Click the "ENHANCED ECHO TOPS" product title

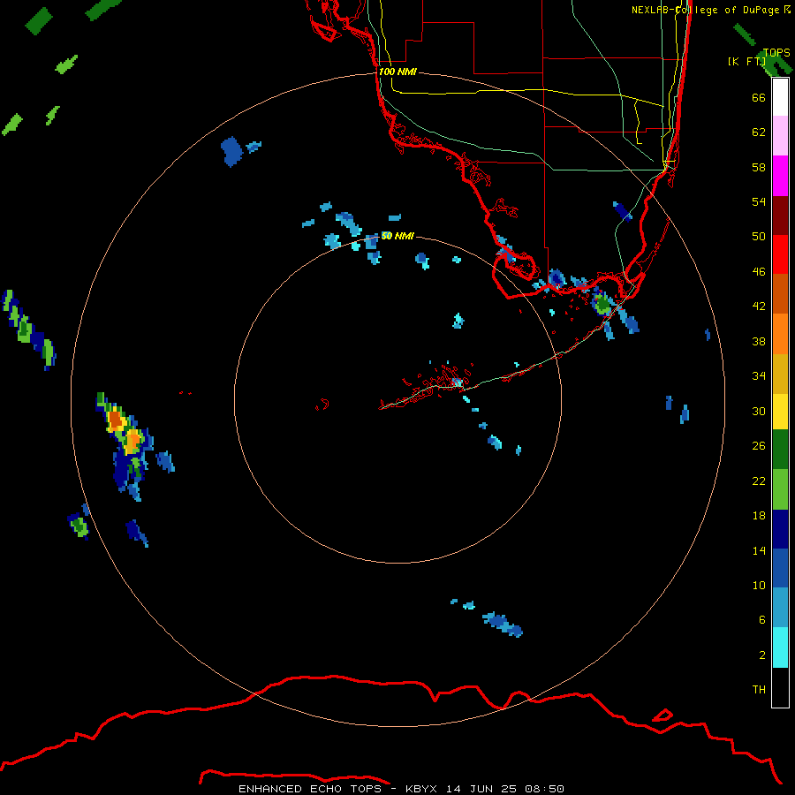tap(309, 789)
